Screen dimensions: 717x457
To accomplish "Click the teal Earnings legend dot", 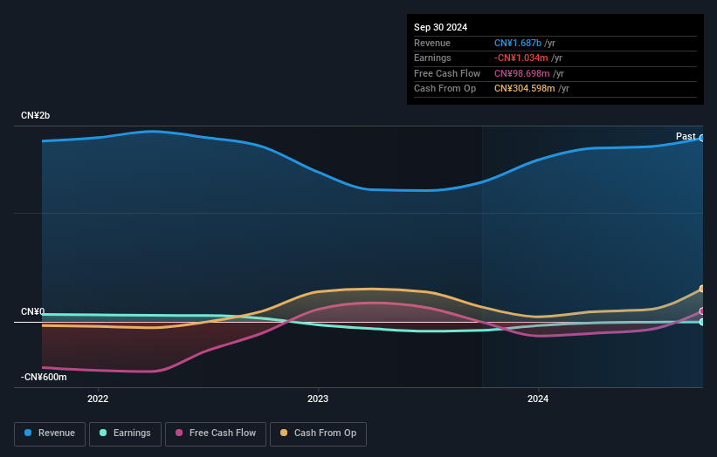I will click(103, 433).
